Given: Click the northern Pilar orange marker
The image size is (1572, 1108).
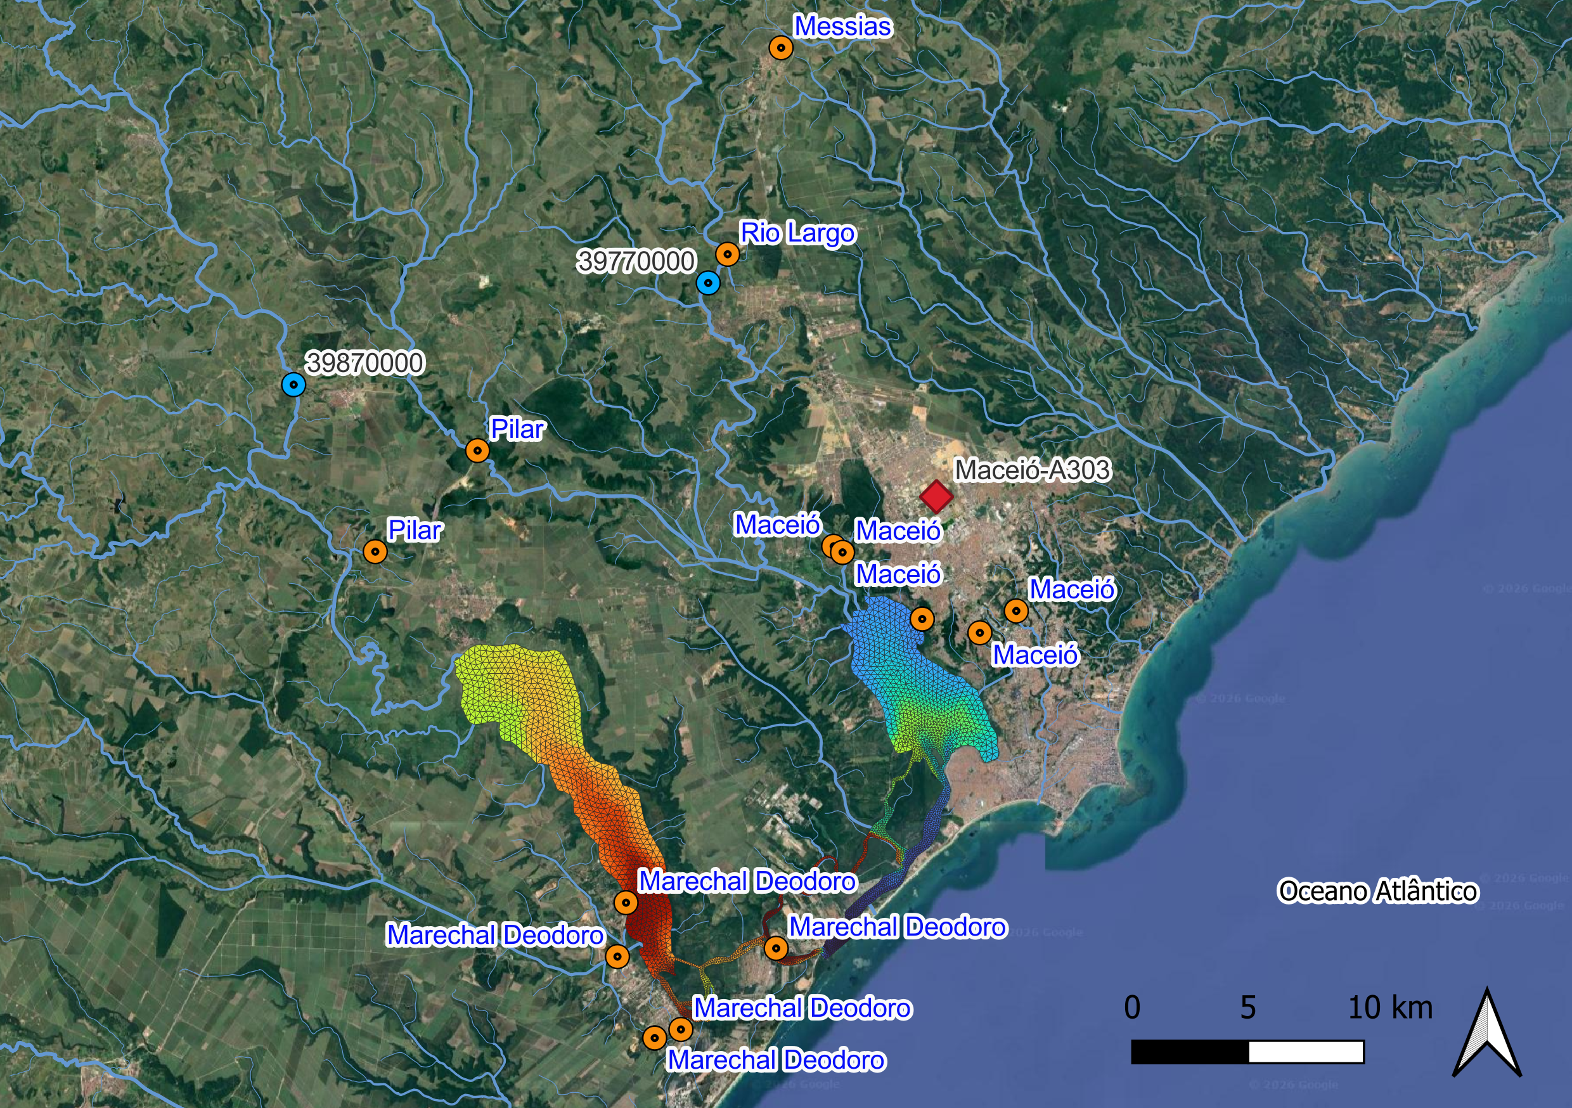Looking at the screenshot, I should (x=477, y=451).
